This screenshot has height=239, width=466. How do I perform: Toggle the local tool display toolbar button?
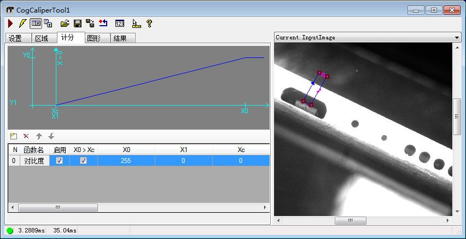pyautogui.click(x=36, y=24)
